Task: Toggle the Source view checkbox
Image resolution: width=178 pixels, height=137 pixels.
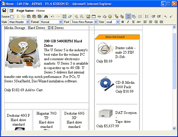Action: 12,17
